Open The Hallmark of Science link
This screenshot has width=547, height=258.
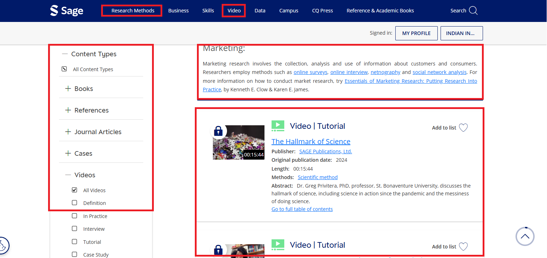pyautogui.click(x=311, y=142)
